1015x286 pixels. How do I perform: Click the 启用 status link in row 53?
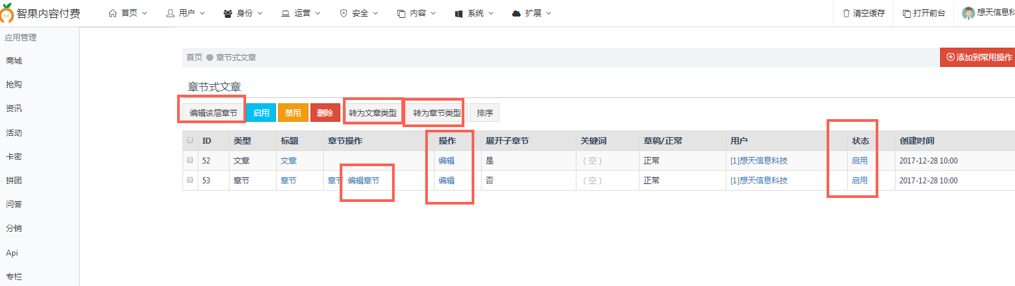[860, 180]
